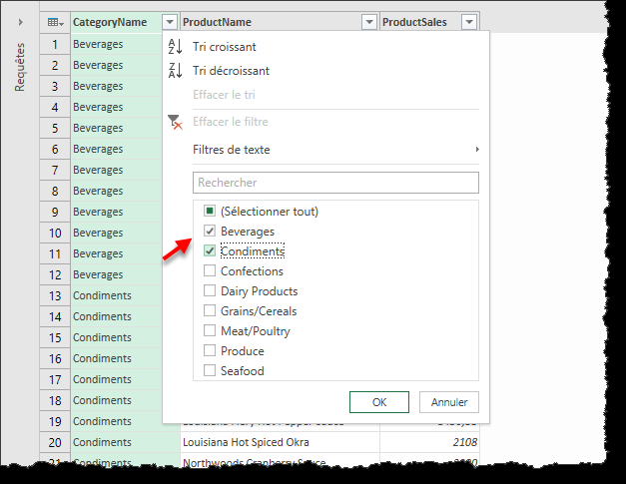The image size is (626, 484).
Task: Choose Tri décroissant from the menu
Action: click(x=231, y=71)
